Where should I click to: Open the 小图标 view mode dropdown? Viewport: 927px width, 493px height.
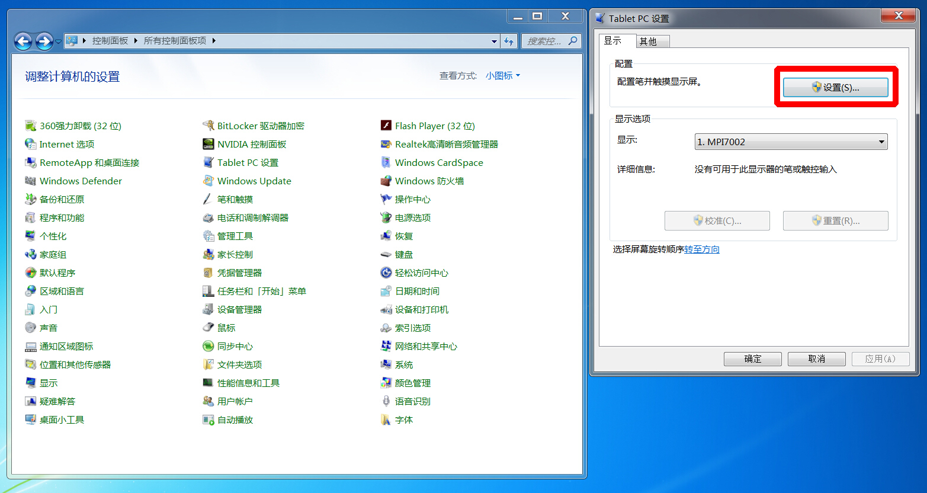pos(502,76)
